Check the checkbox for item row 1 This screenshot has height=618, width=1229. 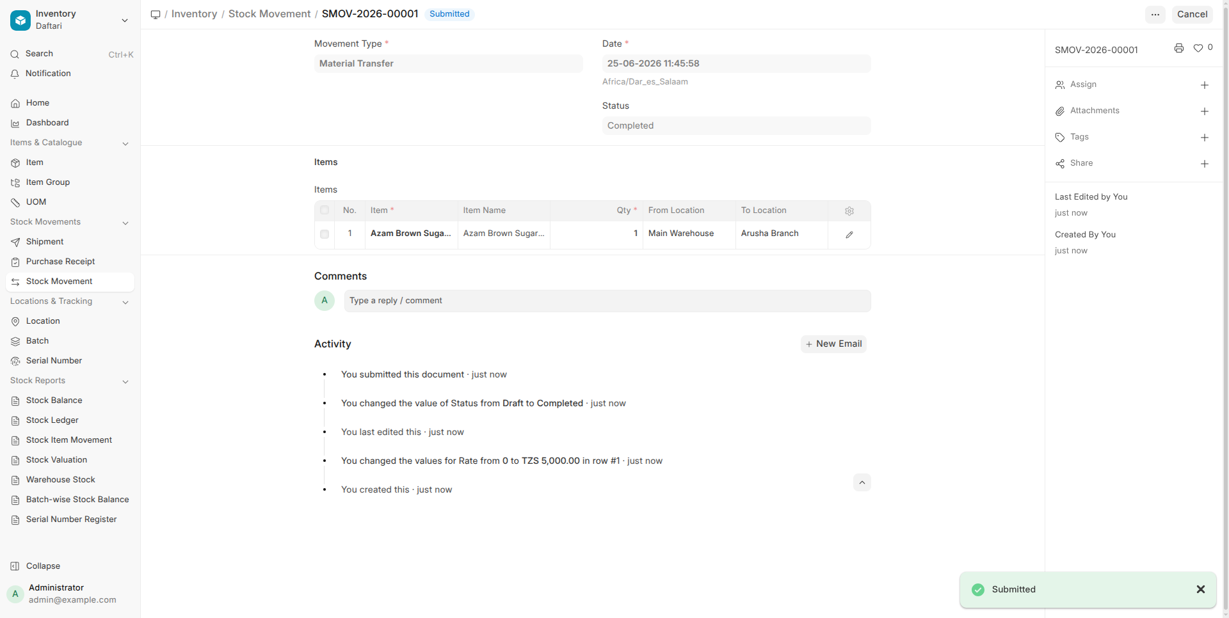click(x=325, y=234)
